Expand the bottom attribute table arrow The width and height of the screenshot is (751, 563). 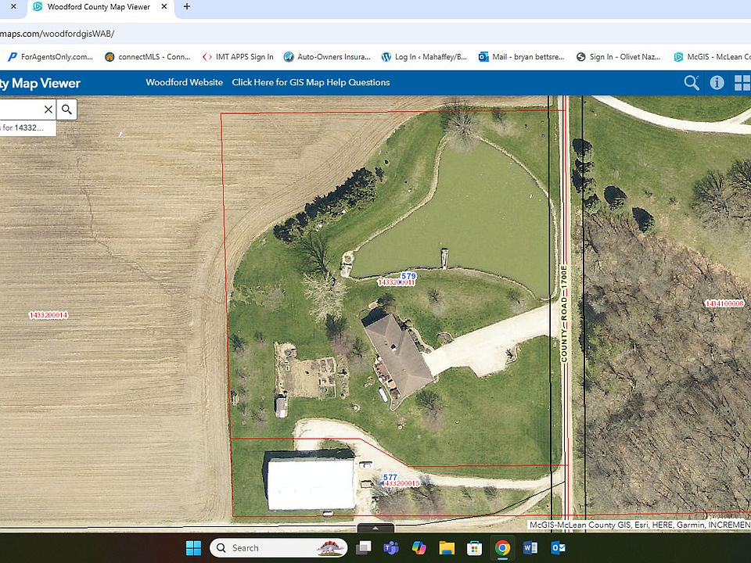point(375,528)
